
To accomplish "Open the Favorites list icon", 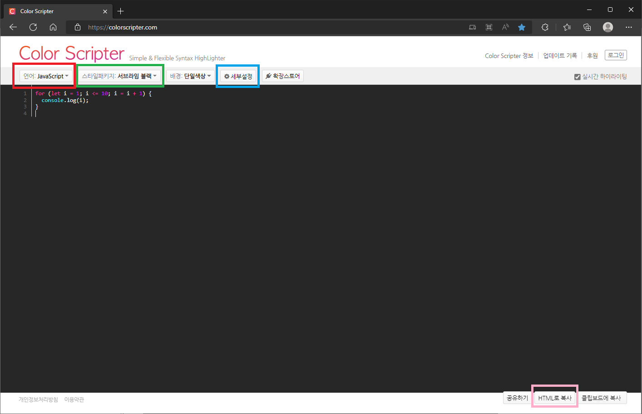I will coord(567,27).
